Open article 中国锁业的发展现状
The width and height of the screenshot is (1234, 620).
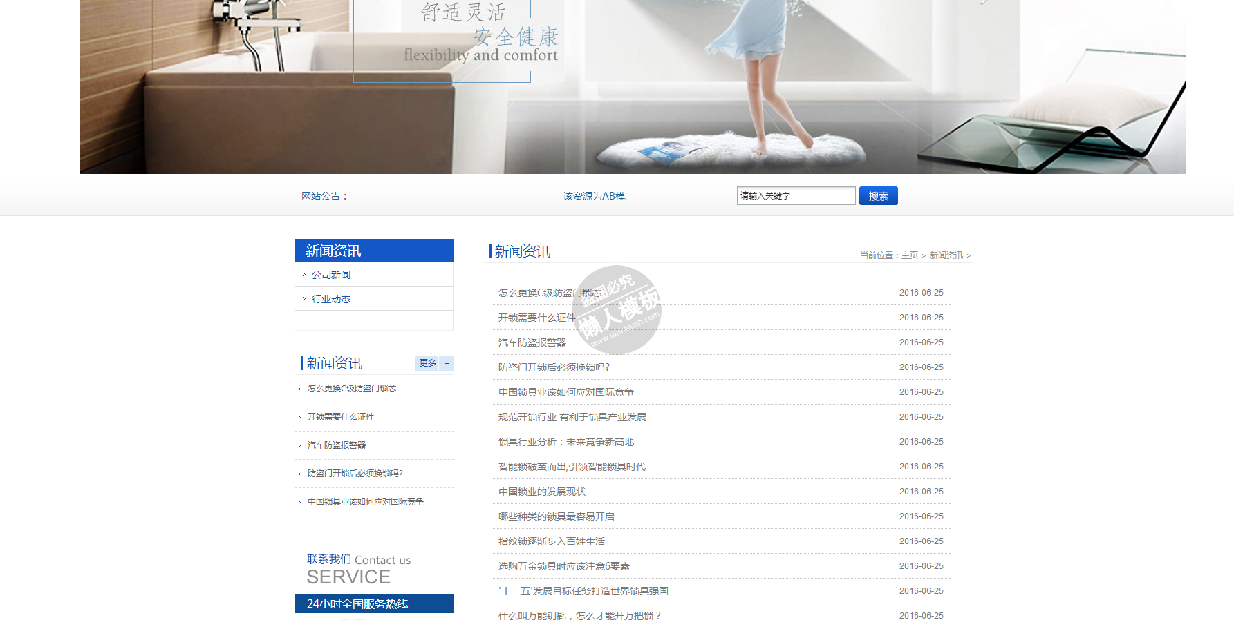pyautogui.click(x=541, y=492)
